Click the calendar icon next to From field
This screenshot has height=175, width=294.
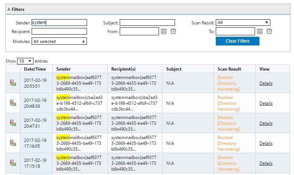pos(164,32)
